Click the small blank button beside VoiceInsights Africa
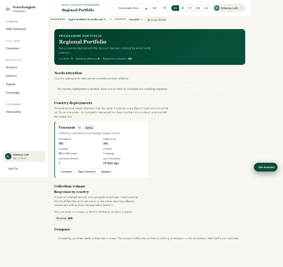Image resolution: width=283 pixels, height=267 pixels. (112, 8)
